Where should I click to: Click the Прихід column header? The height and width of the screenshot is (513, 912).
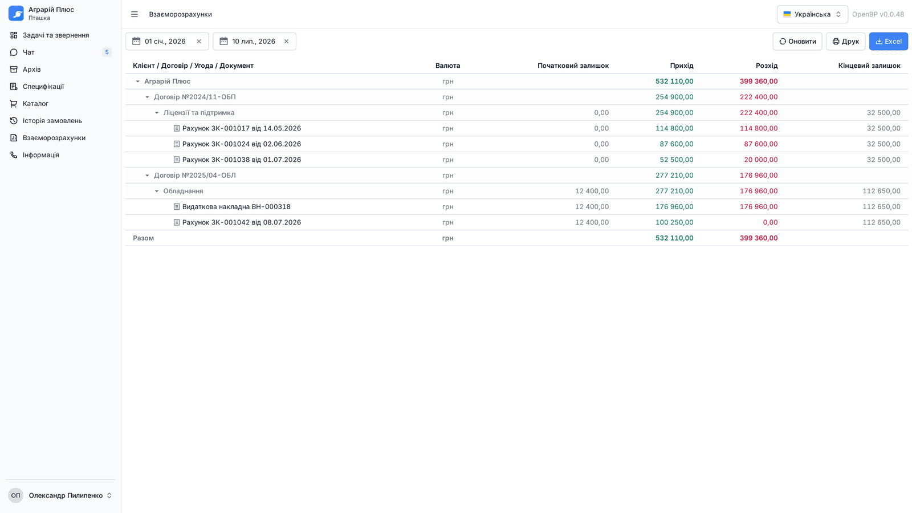click(x=682, y=66)
